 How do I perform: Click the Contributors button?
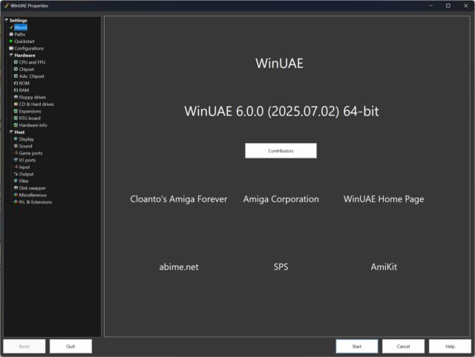click(x=281, y=150)
